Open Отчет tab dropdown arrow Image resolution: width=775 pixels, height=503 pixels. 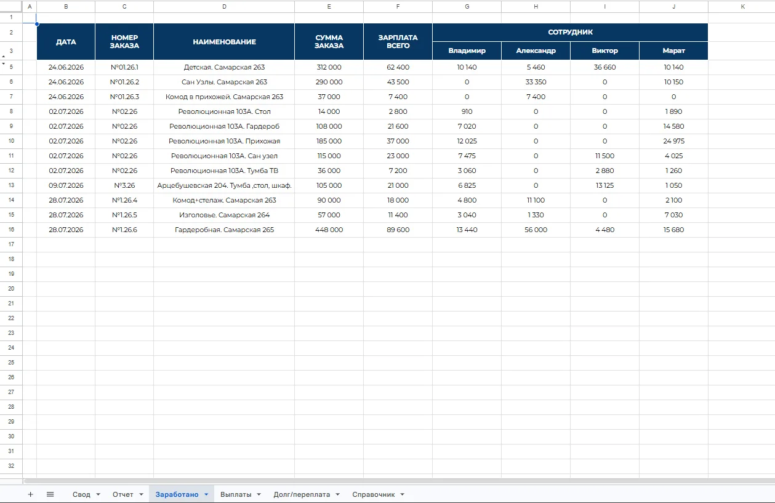(x=141, y=494)
